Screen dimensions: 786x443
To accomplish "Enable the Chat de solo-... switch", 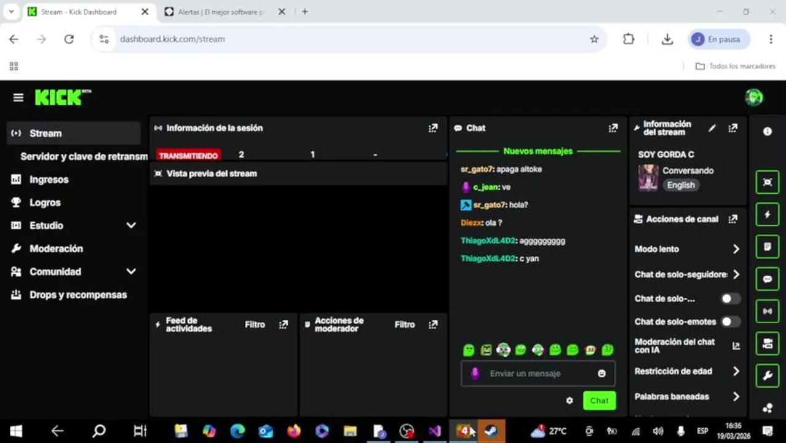I will pos(730,298).
